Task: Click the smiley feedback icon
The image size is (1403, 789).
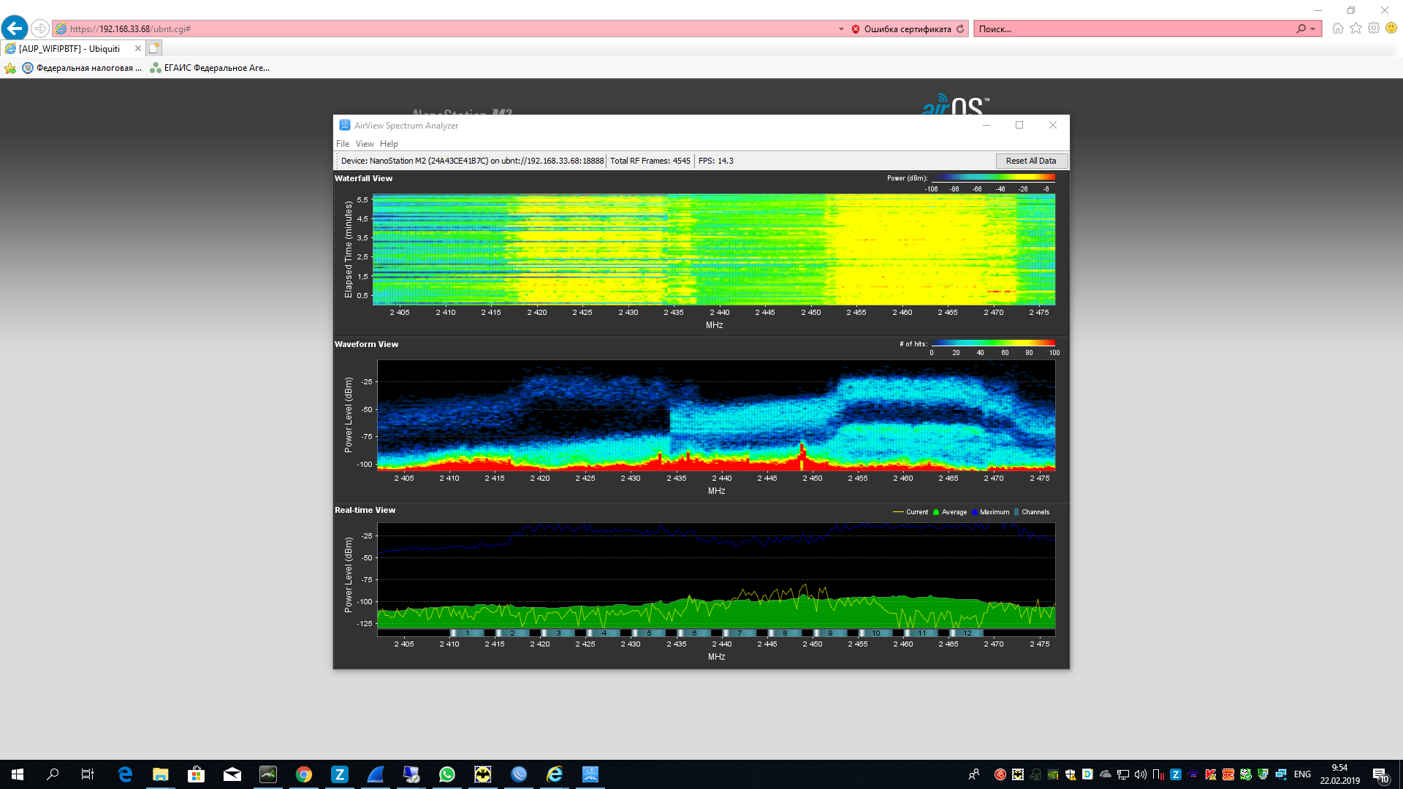Action: [1391, 28]
